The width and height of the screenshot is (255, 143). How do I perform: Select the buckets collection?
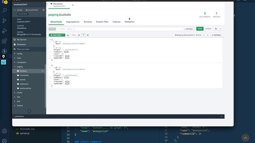click(23, 71)
